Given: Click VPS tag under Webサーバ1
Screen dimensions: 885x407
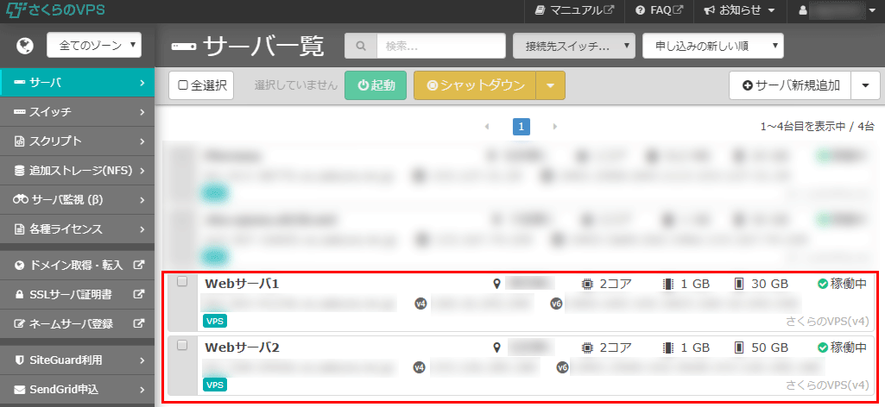Looking at the screenshot, I should (214, 322).
